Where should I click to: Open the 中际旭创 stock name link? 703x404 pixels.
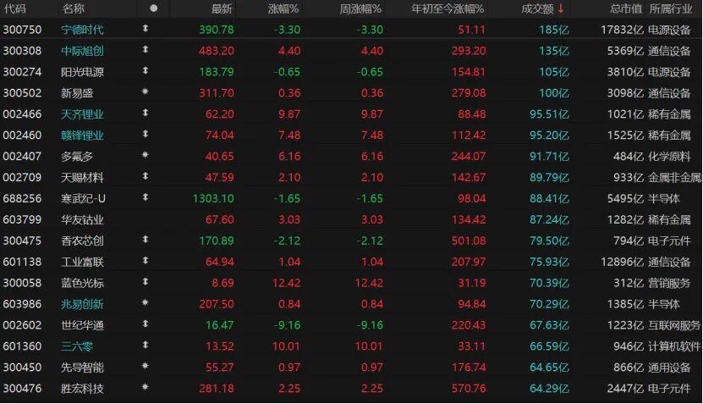[83, 51]
